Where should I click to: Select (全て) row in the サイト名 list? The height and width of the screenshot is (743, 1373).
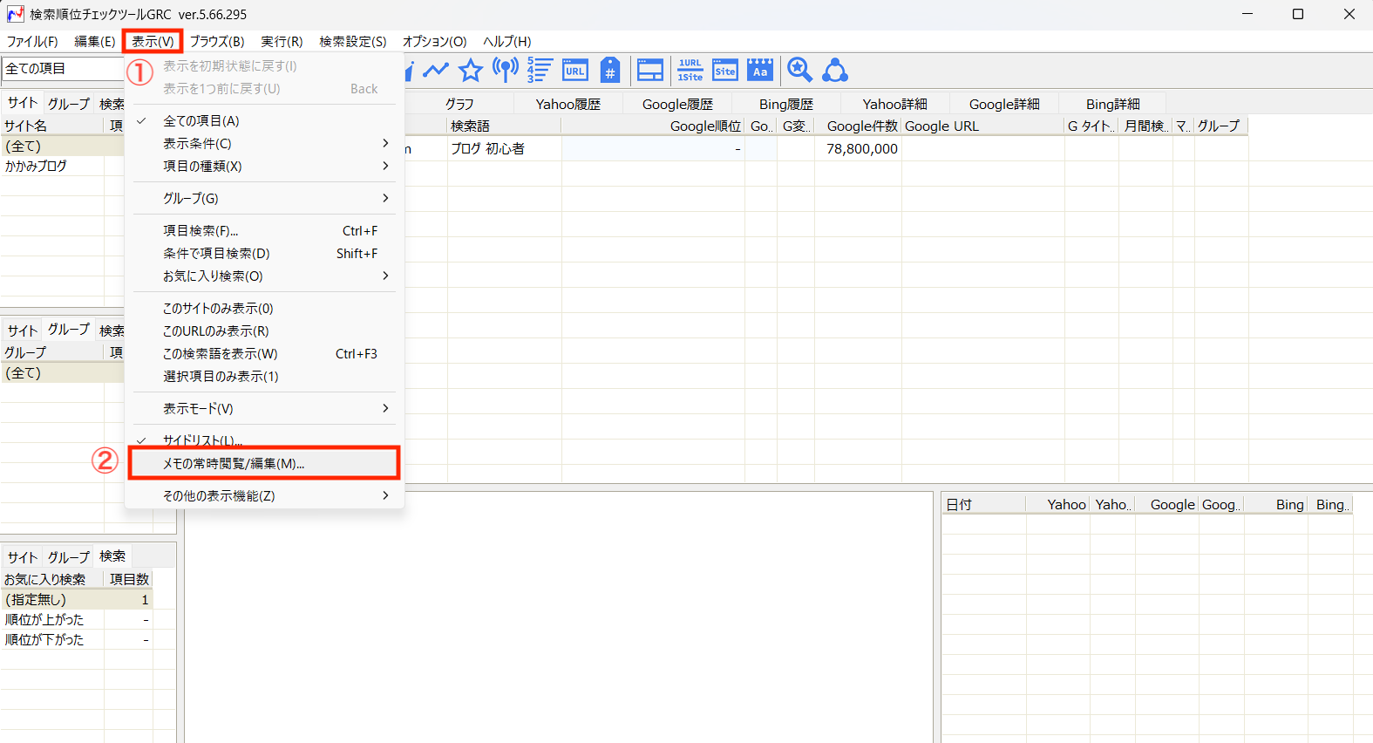pyautogui.click(x=63, y=146)
